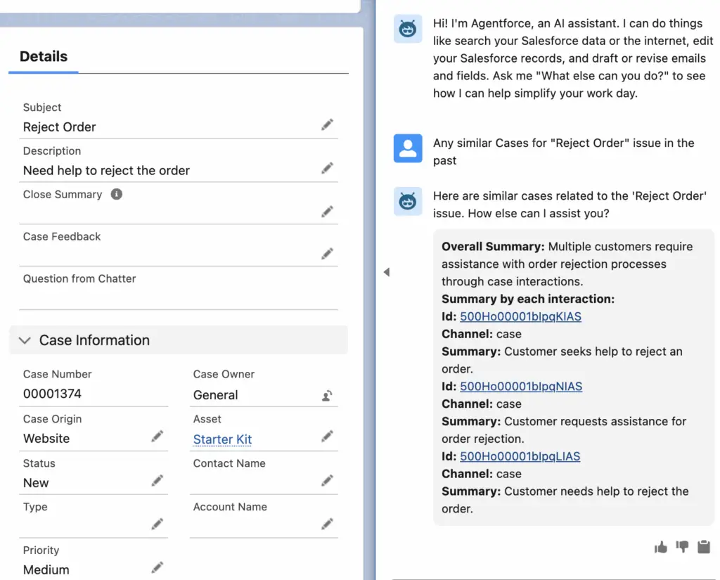The width and height of the screenshot is (720, 580).
Task: Show Close Summary info tooltip icon
Action: [x=117, y=194]
